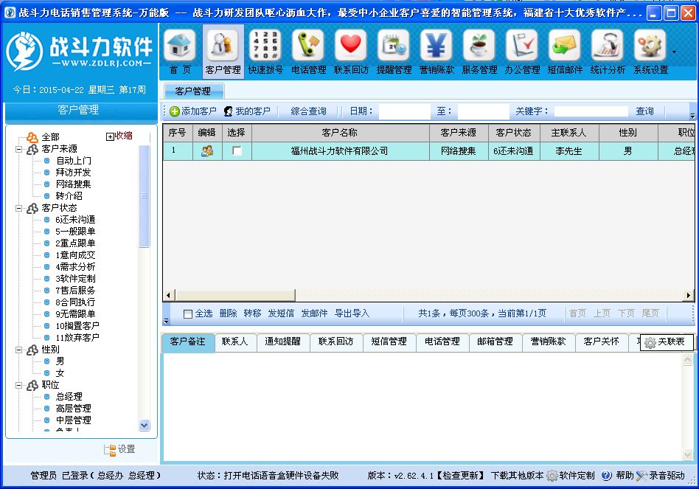Click the 客户名称 column header
The image size is (699, 489).
pyautogui.click(x=340, y=133)
